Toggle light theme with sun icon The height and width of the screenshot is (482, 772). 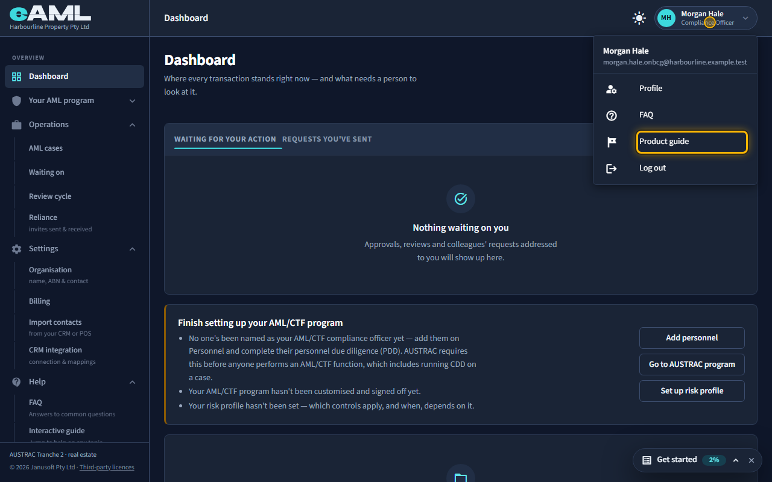coord(639,18)
